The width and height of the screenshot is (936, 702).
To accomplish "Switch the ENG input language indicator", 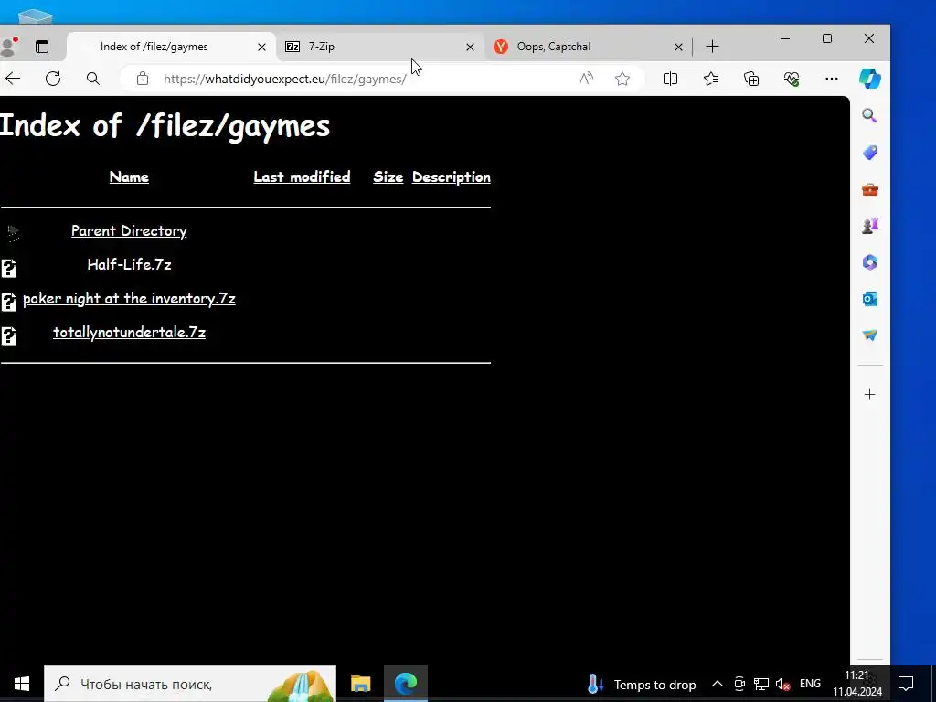I will click(810, 684).
